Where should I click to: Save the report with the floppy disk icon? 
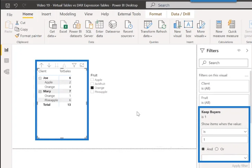coord(8,5)
